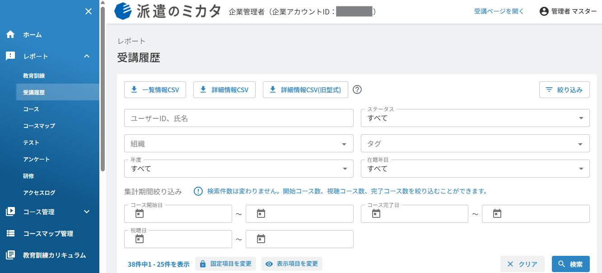Click the info icon beside 集計期間絞り込み
Screen dimensions: 602x273
(x=198, y=191)
